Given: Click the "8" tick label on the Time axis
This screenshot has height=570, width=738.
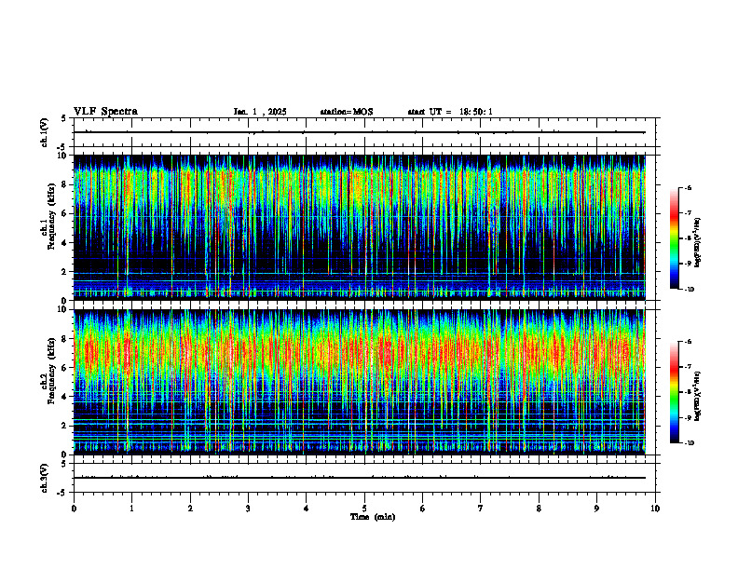Looking at the screenshot, I should tap(539, 509).
